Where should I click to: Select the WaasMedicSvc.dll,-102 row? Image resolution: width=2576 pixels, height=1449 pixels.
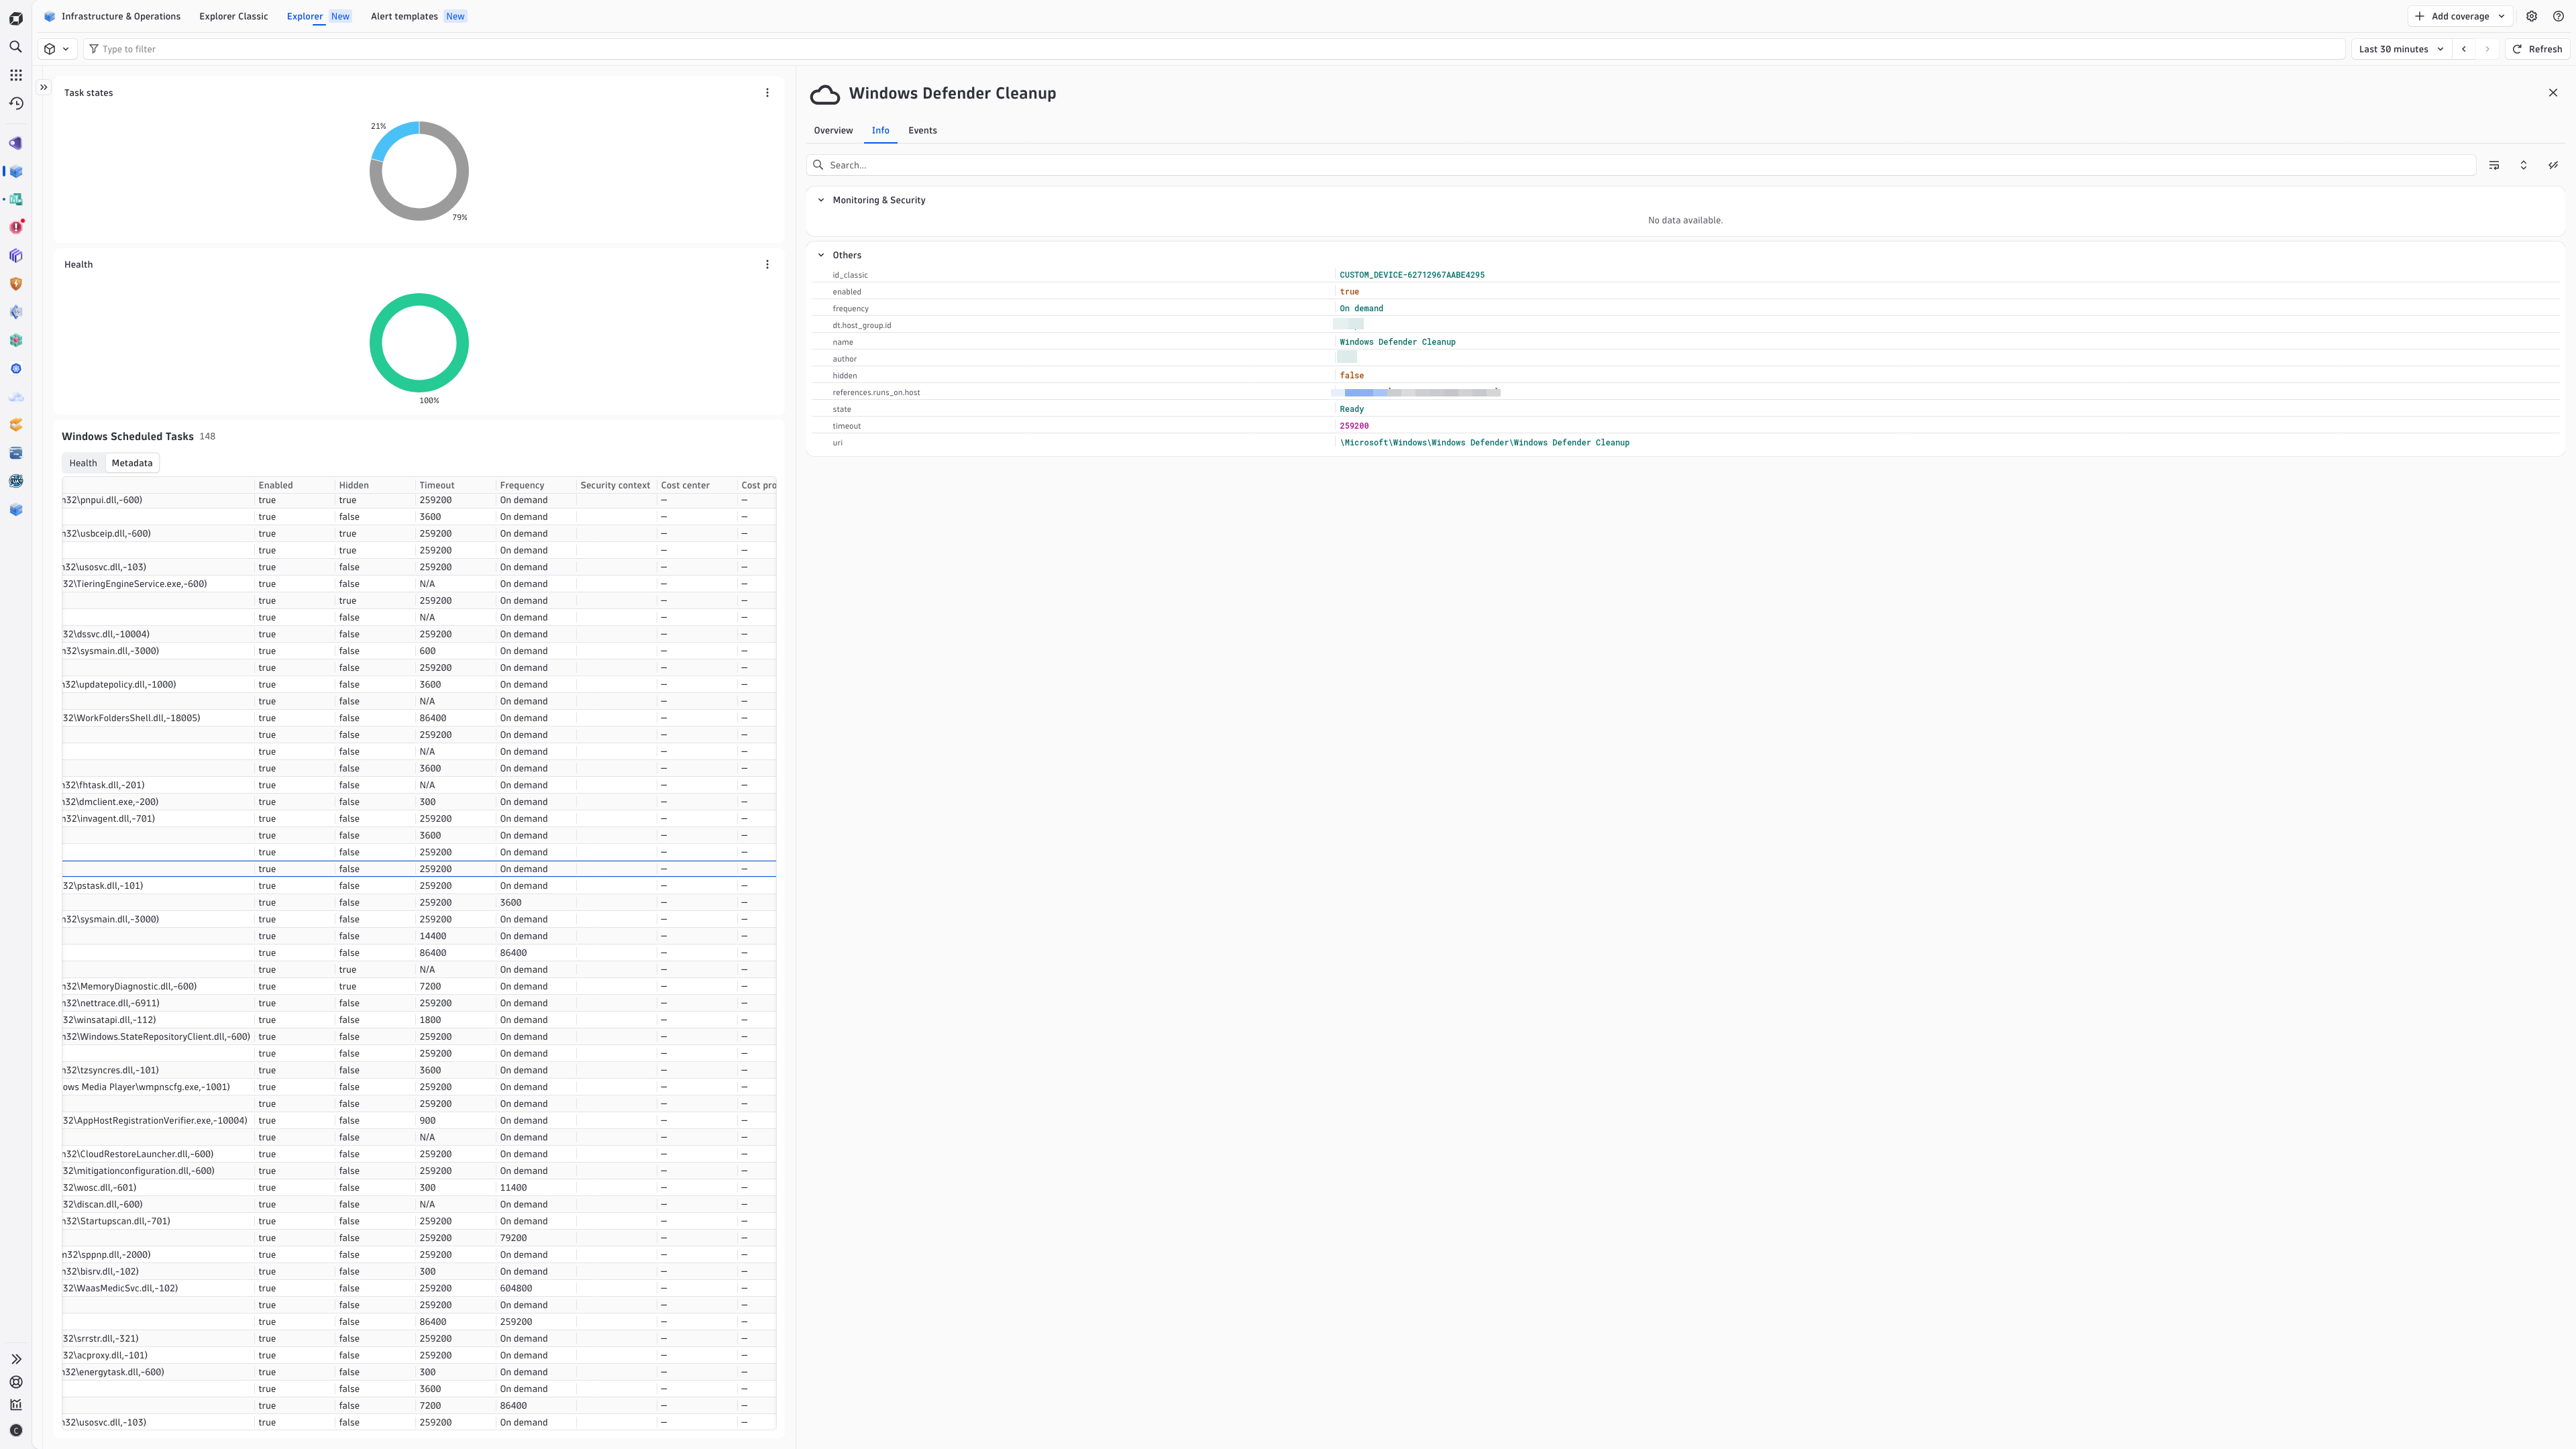419,1288
